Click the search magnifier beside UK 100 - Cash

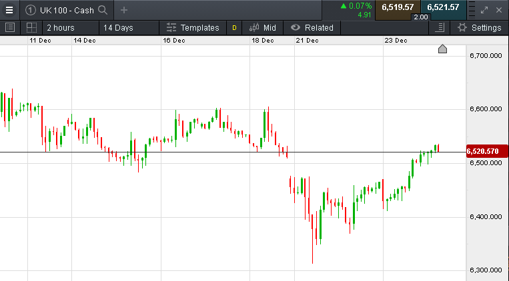(x=103, y=9)
